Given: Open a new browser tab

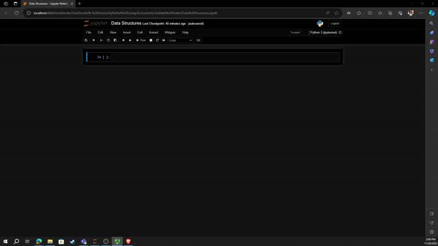Looking at the screenshot, I should coord(79,4).
